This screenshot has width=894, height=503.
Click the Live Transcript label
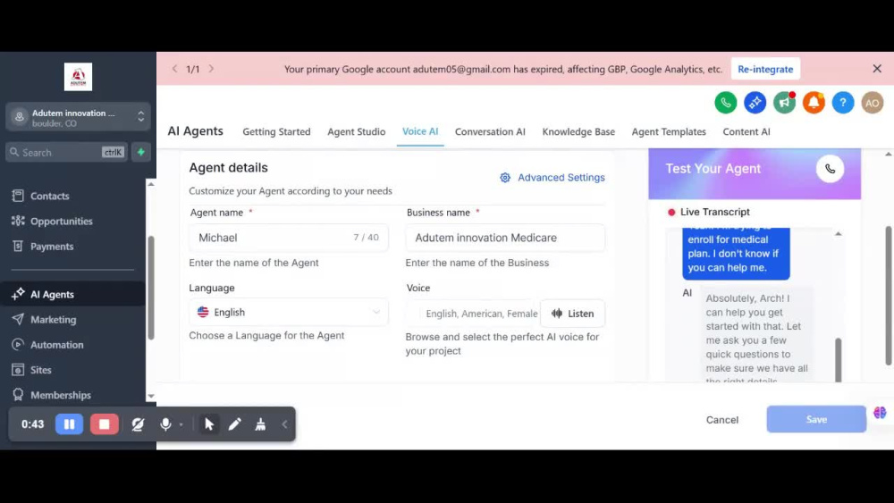pyautogui.click(x=715, y=212)
